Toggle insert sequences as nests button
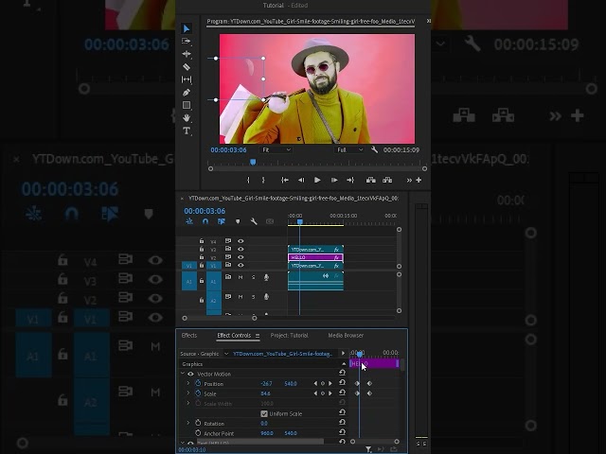 [x=189, y=221]
